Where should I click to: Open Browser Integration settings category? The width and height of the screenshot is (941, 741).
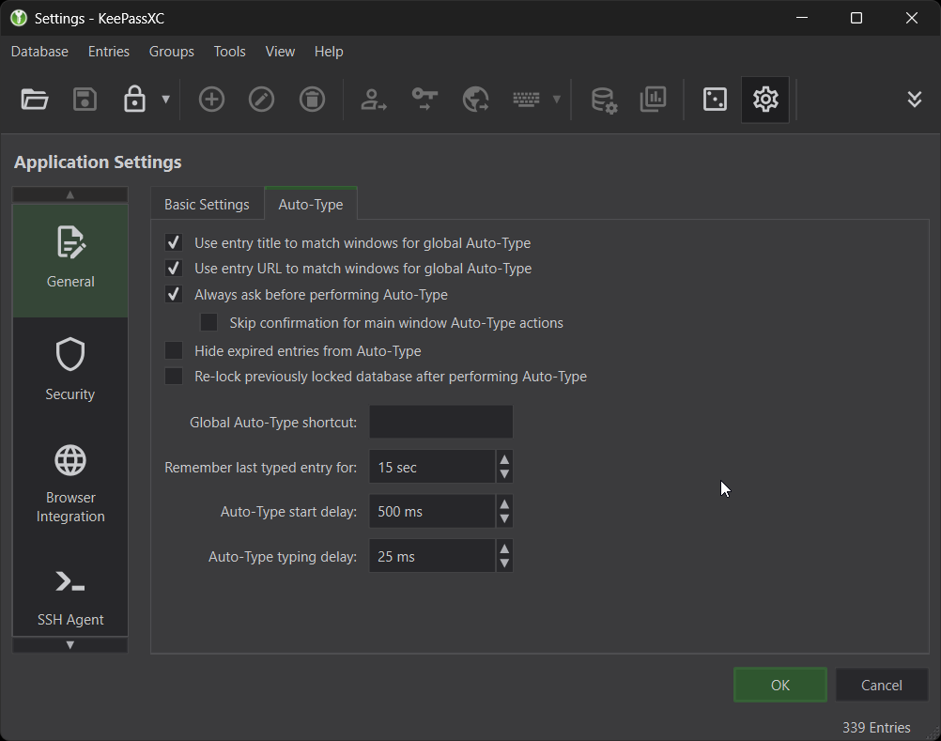(x=70, y=485)
